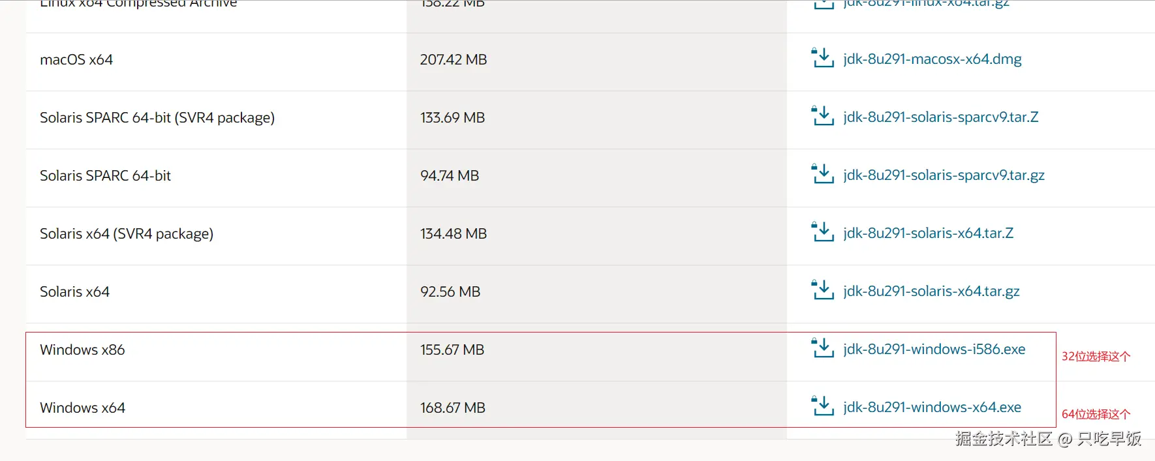
Task: Hit download icon next to solaris-sparcv9.tar.gz
Action: [x=822, y=174]
